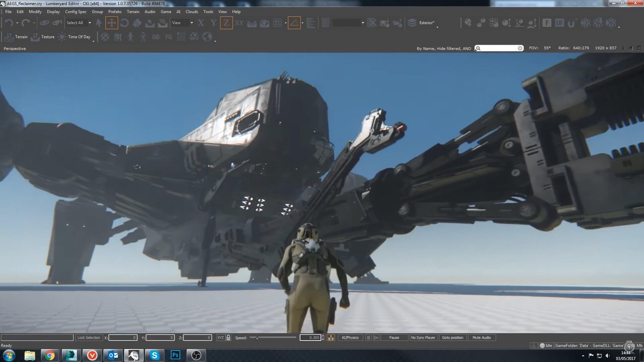The height and width of the screenshot is (362, 644).
Task: Click the Z coordinate input field
Action: 198,338
